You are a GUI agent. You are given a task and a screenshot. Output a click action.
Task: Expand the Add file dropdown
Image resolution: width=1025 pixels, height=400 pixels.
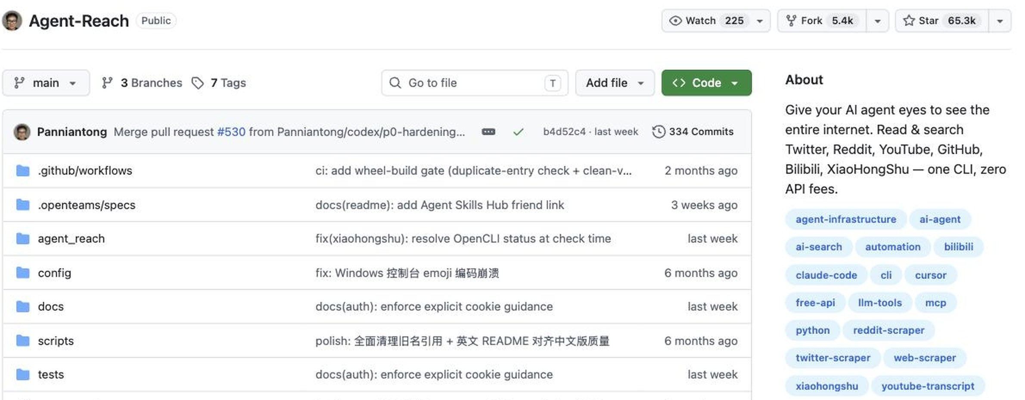click(x=615, y=83)
